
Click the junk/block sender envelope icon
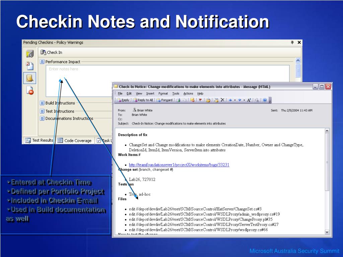(x=192, y=100)
